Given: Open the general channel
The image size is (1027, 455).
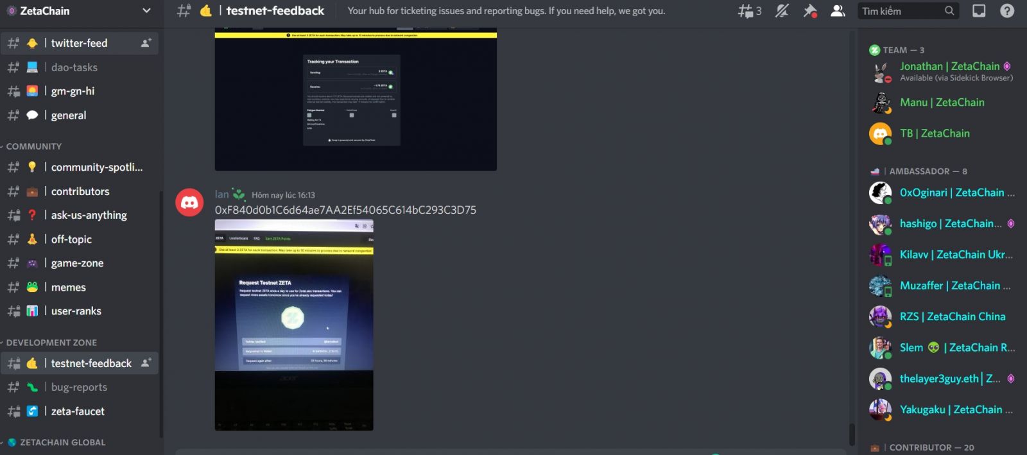Looking at the screenshot, I should pos(80,116).
